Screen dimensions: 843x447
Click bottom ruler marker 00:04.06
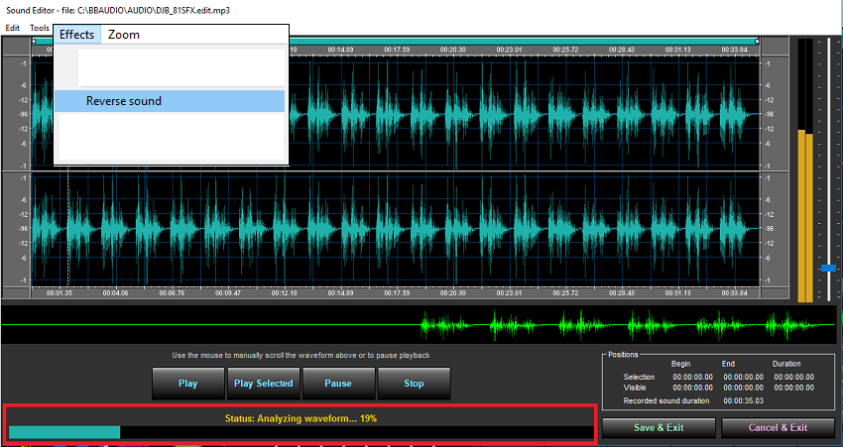click(x=116, y=293)
